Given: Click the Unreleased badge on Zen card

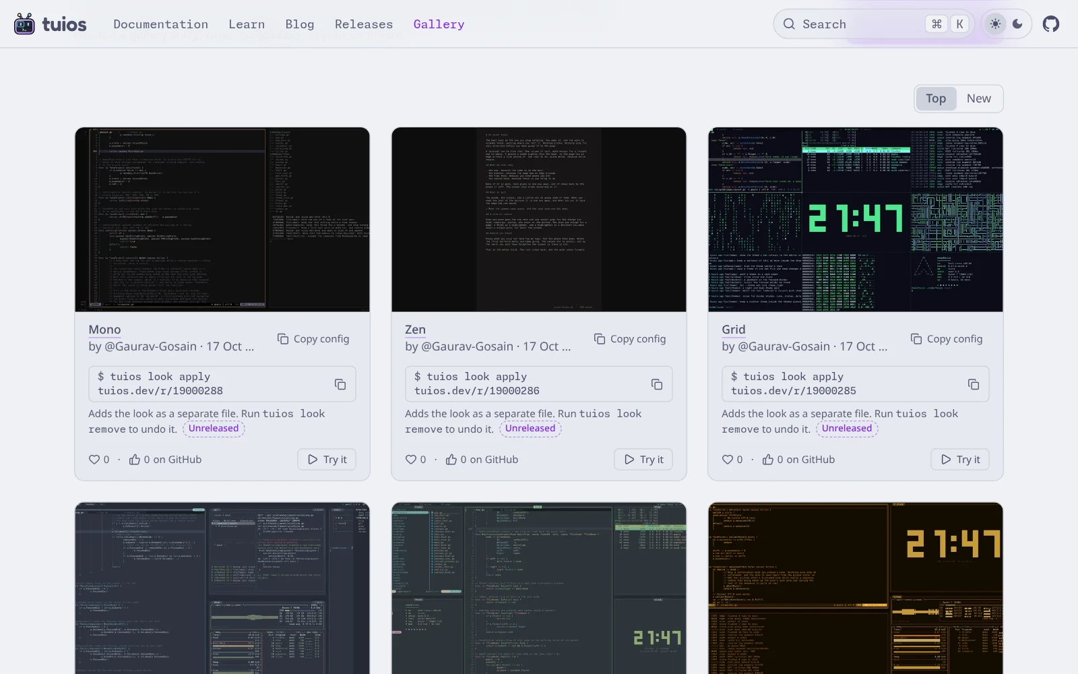Looking at the screenshot, I should [x=530, y=429].
